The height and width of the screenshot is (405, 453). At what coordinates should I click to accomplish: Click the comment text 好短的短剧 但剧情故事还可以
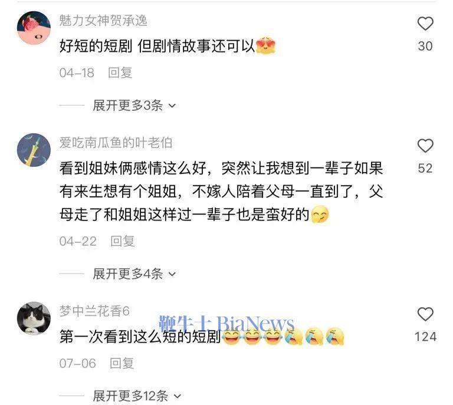[157, 46]
